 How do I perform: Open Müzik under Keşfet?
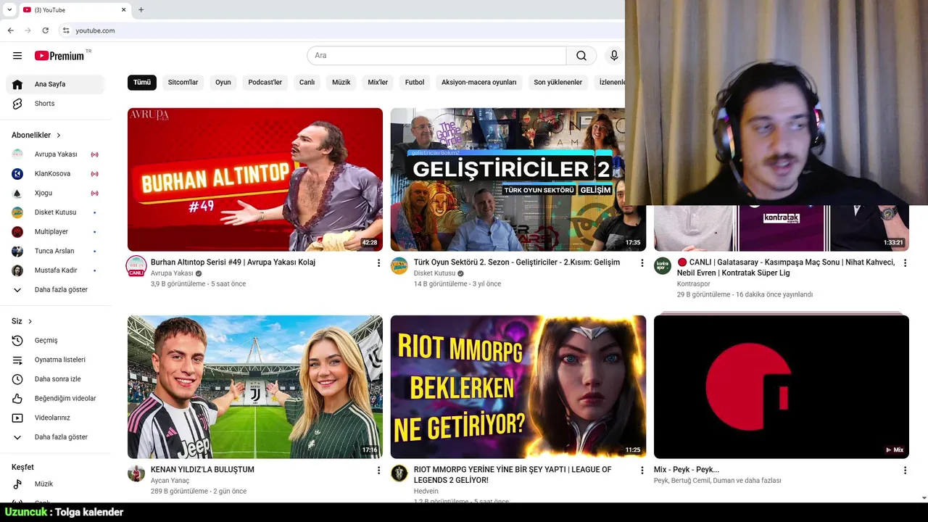(x=55, y=484)
